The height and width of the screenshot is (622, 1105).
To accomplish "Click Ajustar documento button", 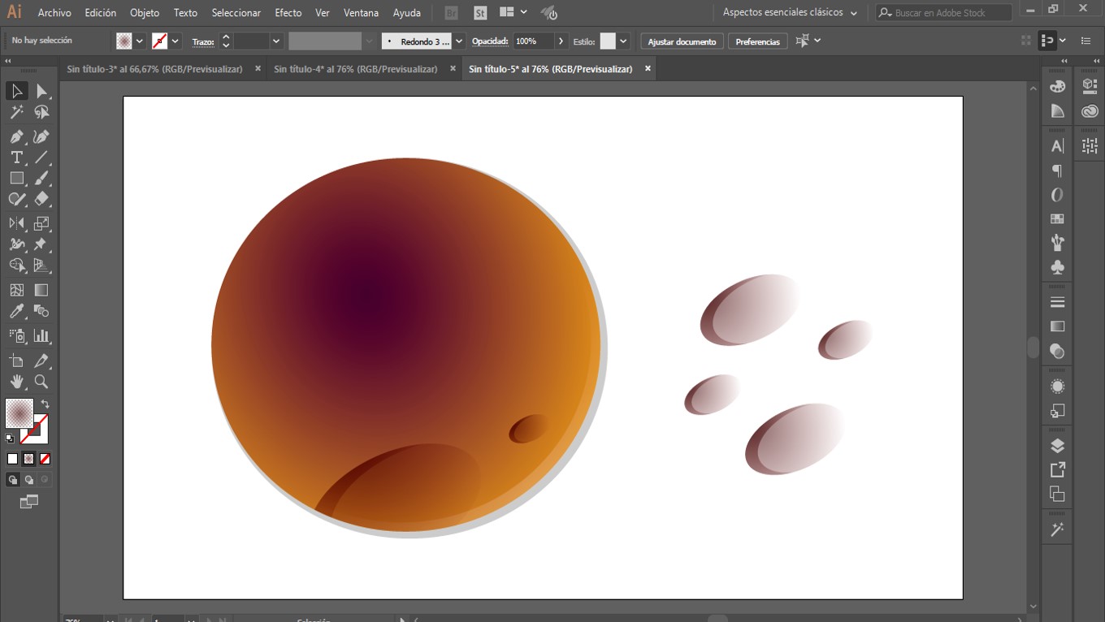I will [682, 41].
